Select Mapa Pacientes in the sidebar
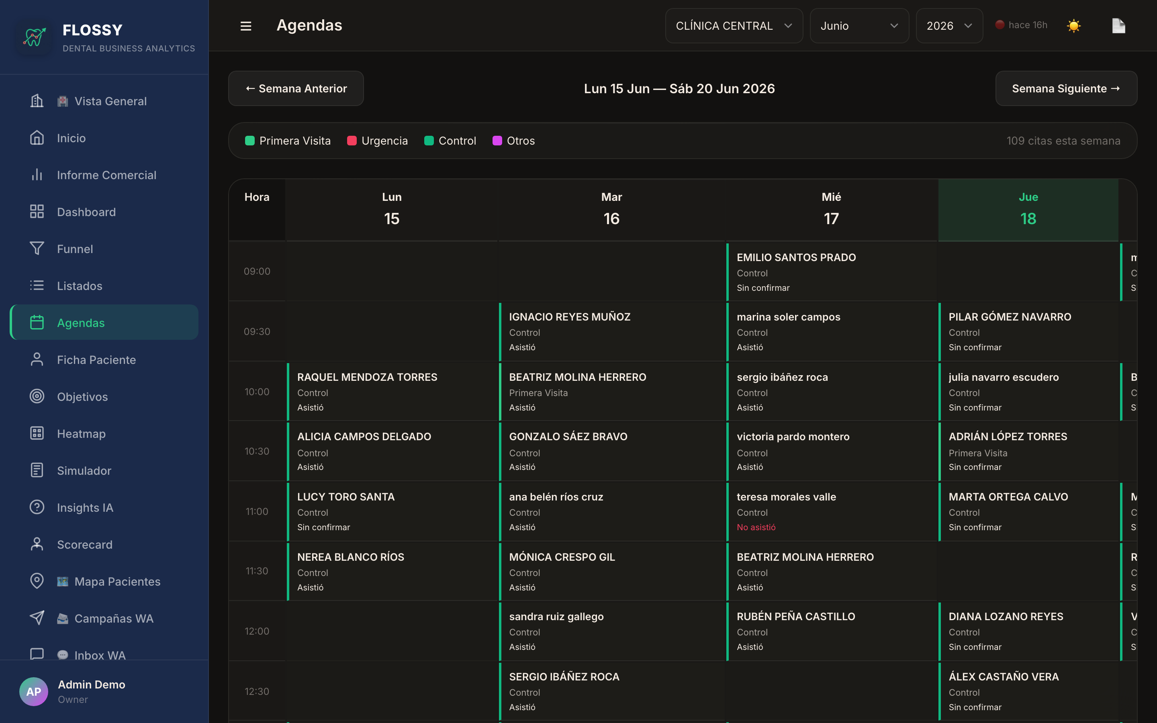 tap(104, 581)
